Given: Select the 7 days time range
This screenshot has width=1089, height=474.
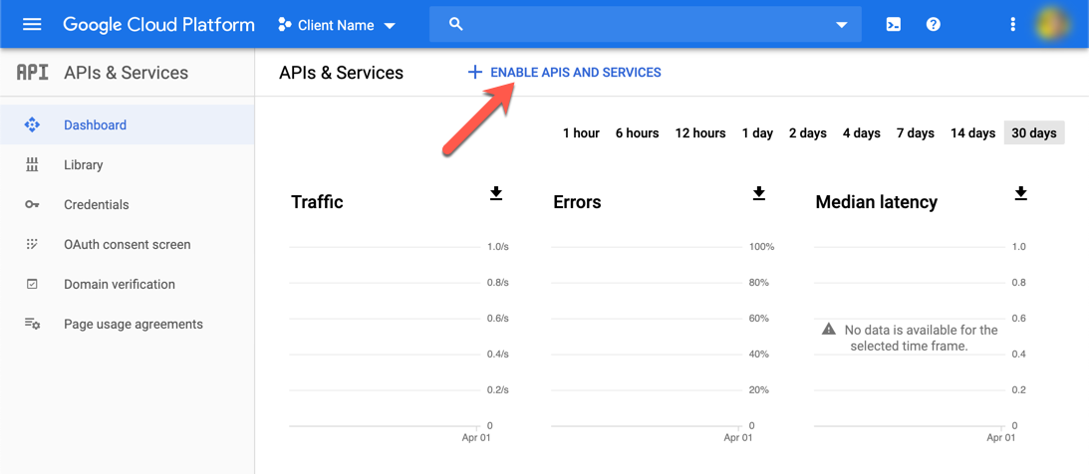Looking at the screenshot, I should tap(916, 133).
